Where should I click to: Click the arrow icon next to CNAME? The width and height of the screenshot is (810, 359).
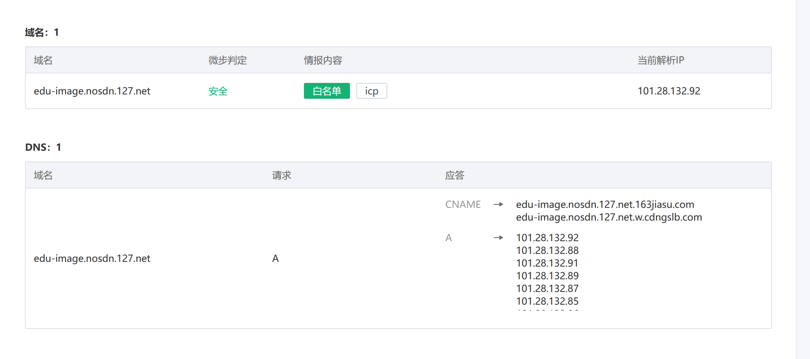point(498,205)
